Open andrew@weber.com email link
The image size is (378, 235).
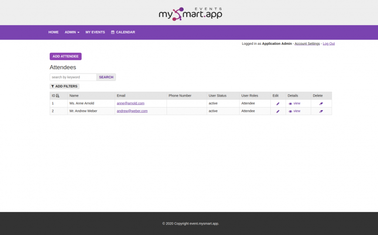click(x=132, y=111)
